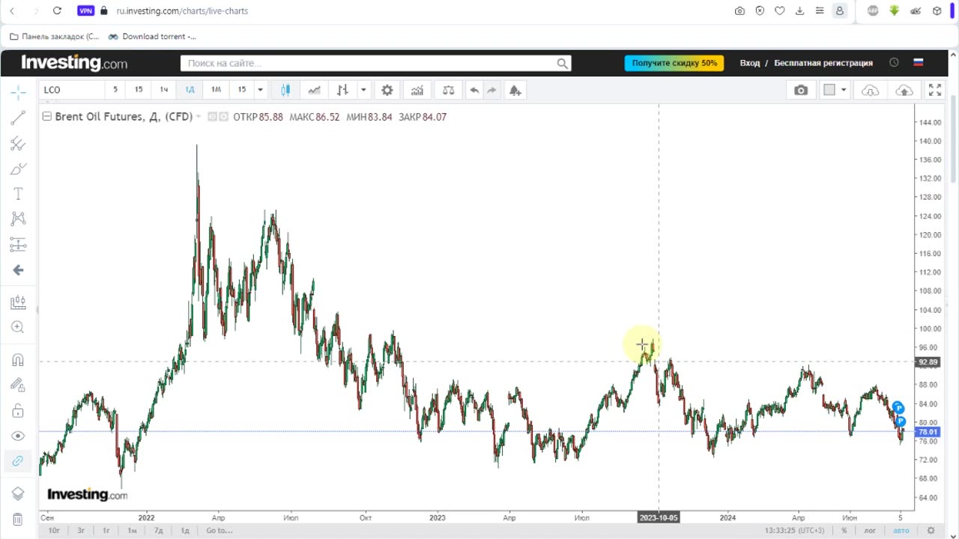The image size is (959, 539).
Task: Open dropdown next to Brent Oil Futures title
Action: pyautogui.click(x=199, y=117)
